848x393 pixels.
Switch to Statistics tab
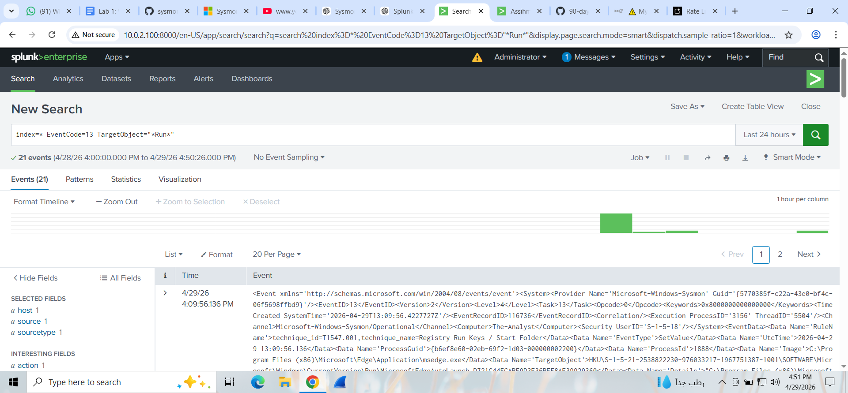pyautogui.click(x=126, y=179)
